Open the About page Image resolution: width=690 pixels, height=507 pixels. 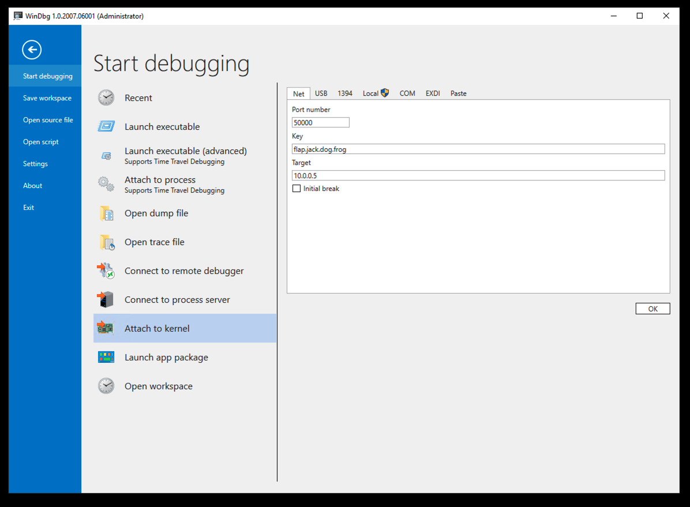pyautogui.click(x=45, y=186)
